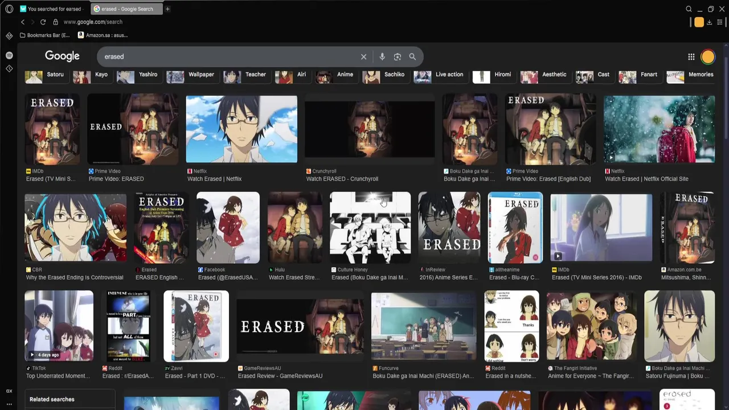
Task: Open 'Why the Erased Ending Is Controversial' link
Action: coord(75,277)
